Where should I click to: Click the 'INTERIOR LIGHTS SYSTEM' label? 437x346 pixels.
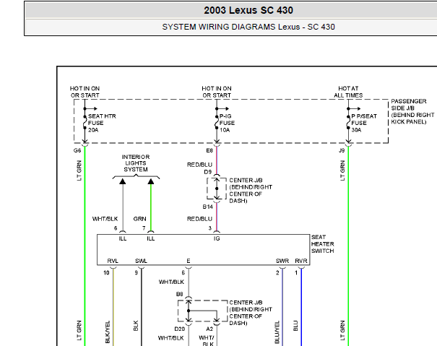click(136, 163)
